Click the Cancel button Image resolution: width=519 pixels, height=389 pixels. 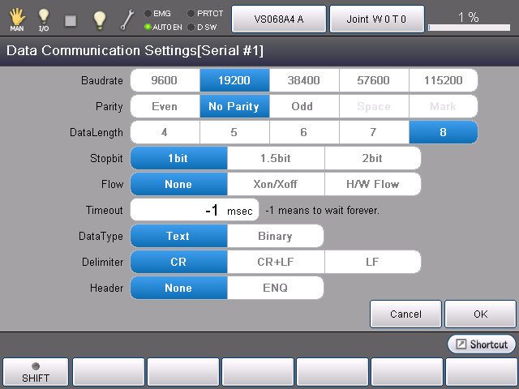tap(405, 314)
